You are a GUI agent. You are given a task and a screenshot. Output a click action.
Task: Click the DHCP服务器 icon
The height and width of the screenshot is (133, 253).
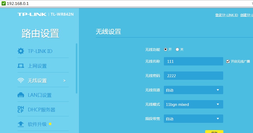(x=21, y=110)
